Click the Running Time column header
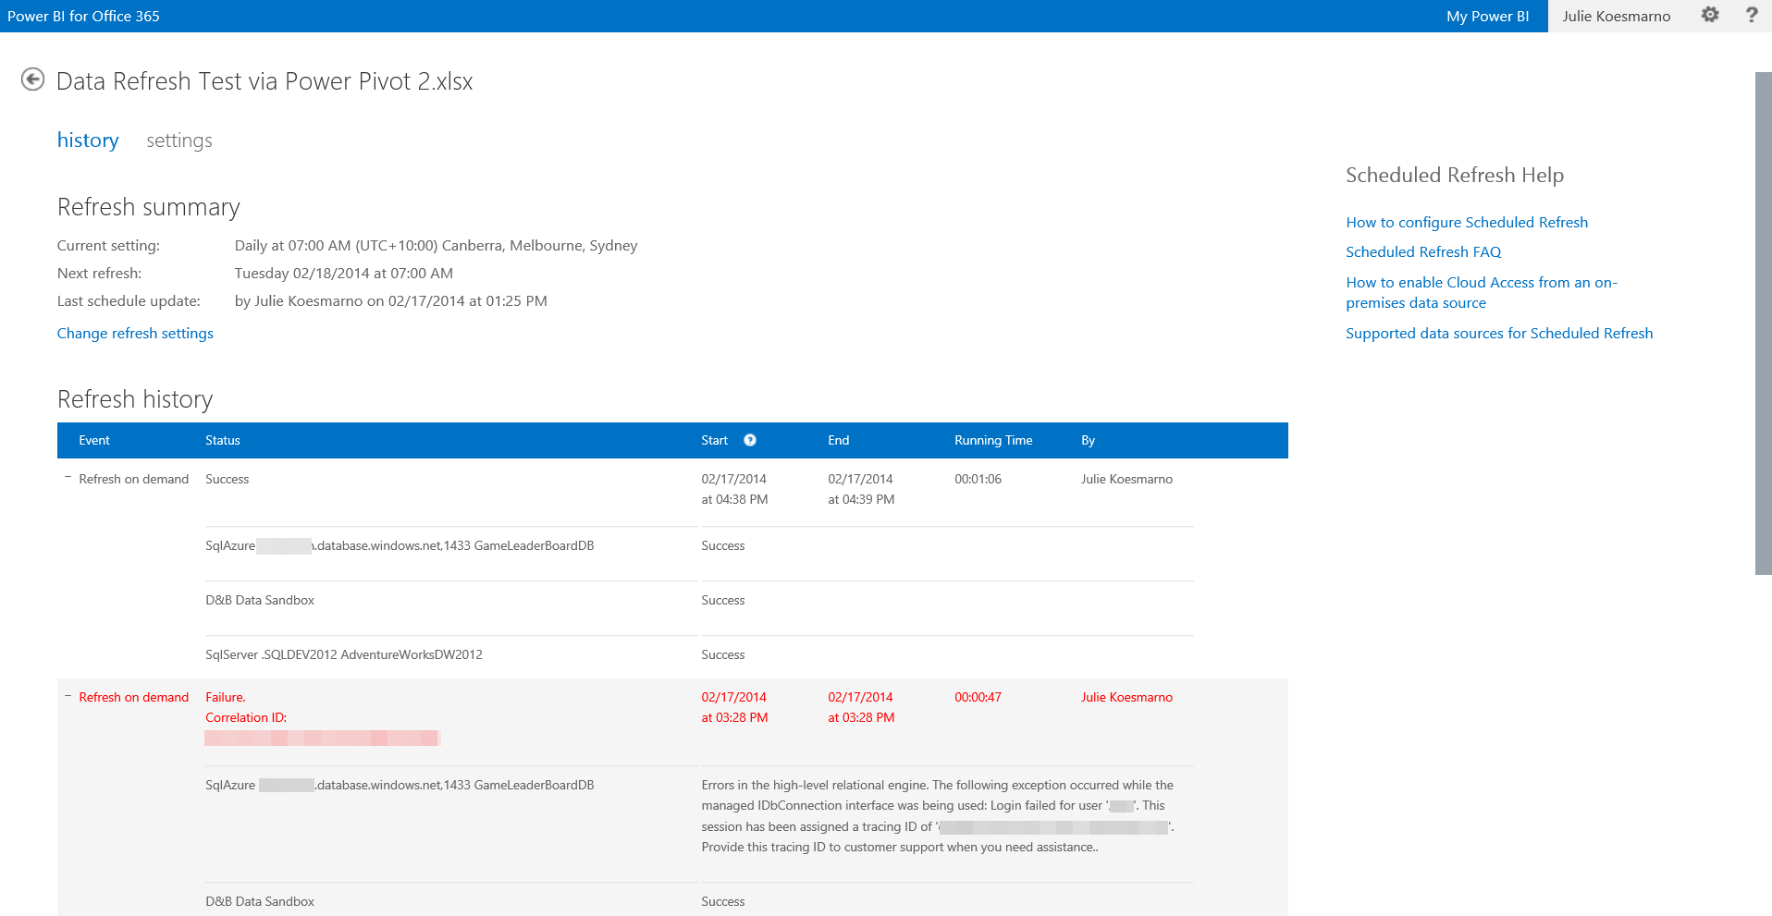Screen dimensions: 1772x916 [993, 441]
